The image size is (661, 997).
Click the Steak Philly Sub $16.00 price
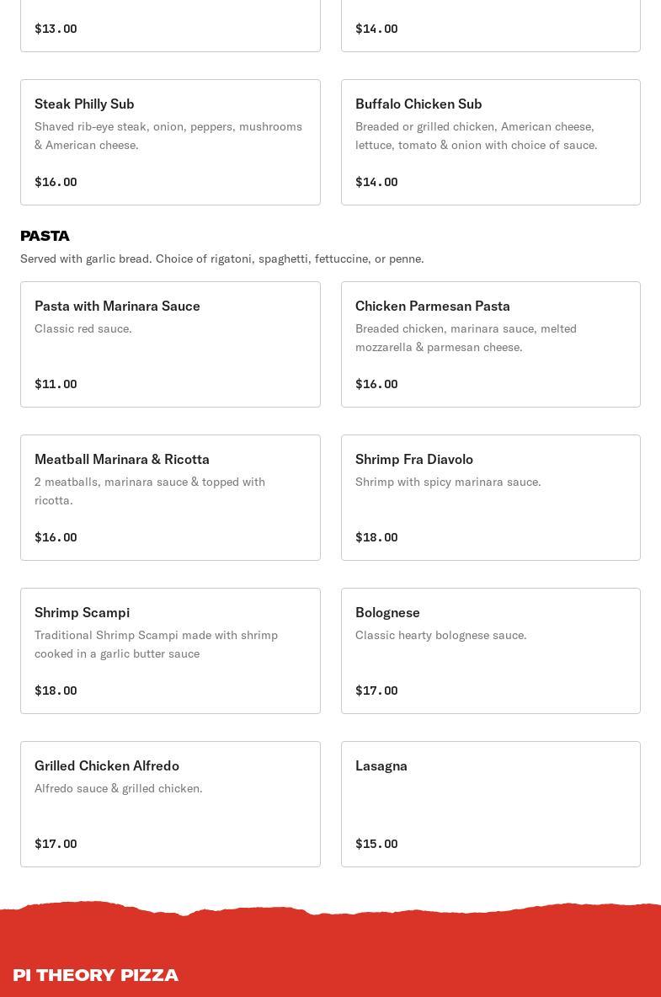pos(56,182)
